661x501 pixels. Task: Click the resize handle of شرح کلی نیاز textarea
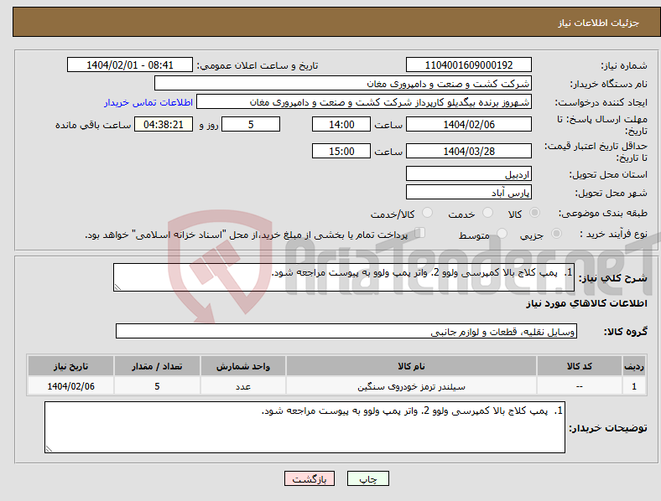(117, 287)
